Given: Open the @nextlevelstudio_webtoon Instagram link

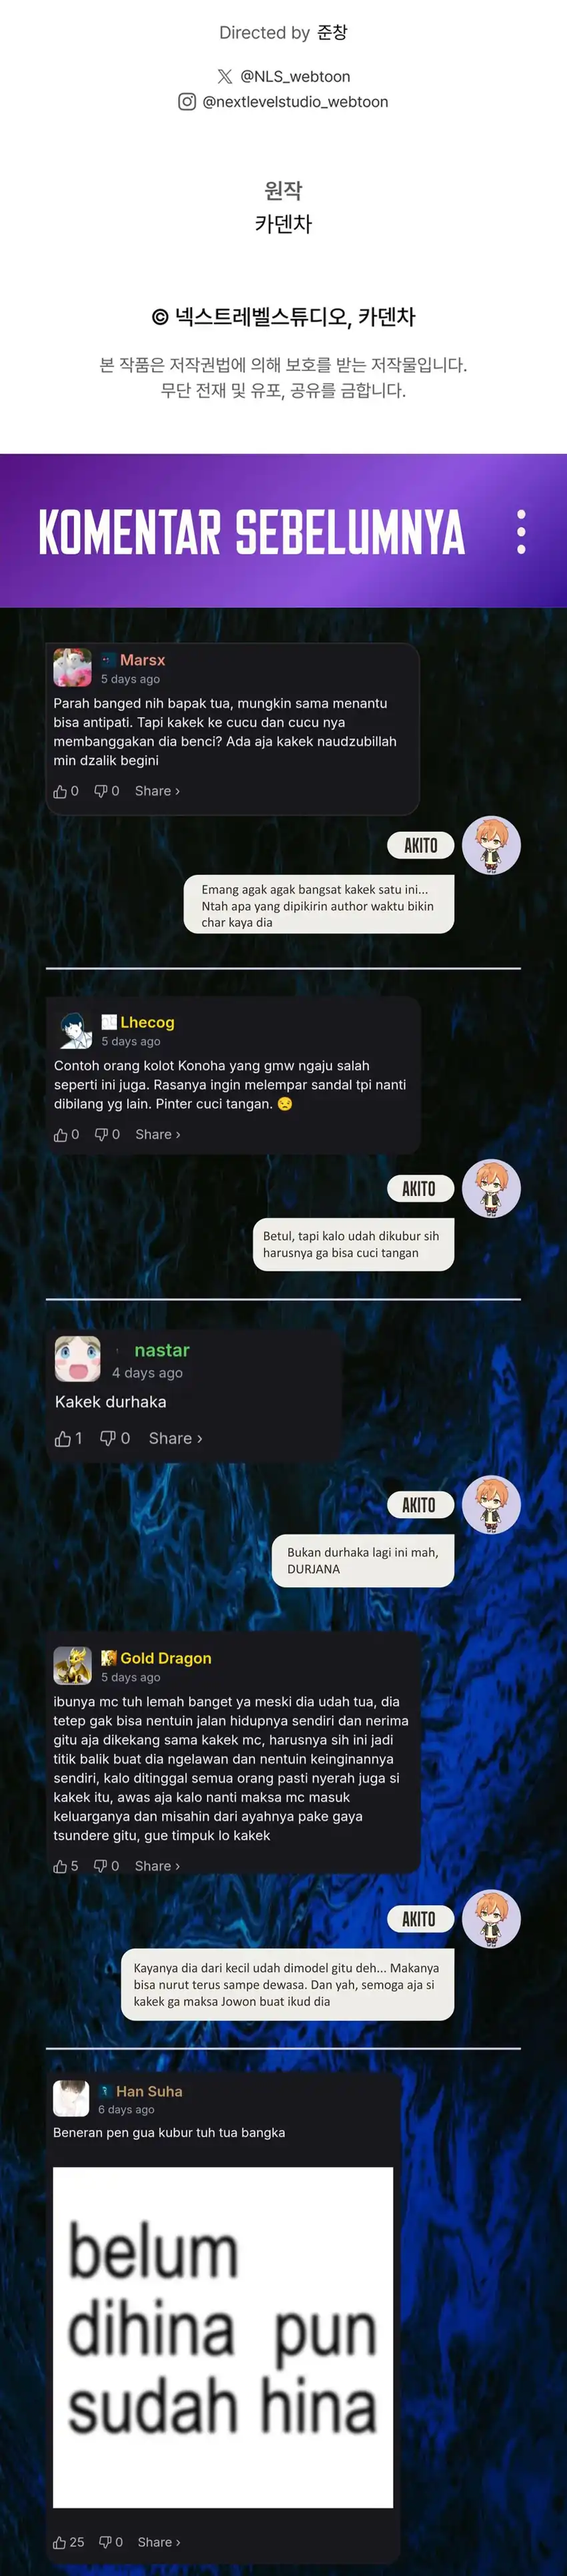Looking at the screenshot, I should point(295,101).
